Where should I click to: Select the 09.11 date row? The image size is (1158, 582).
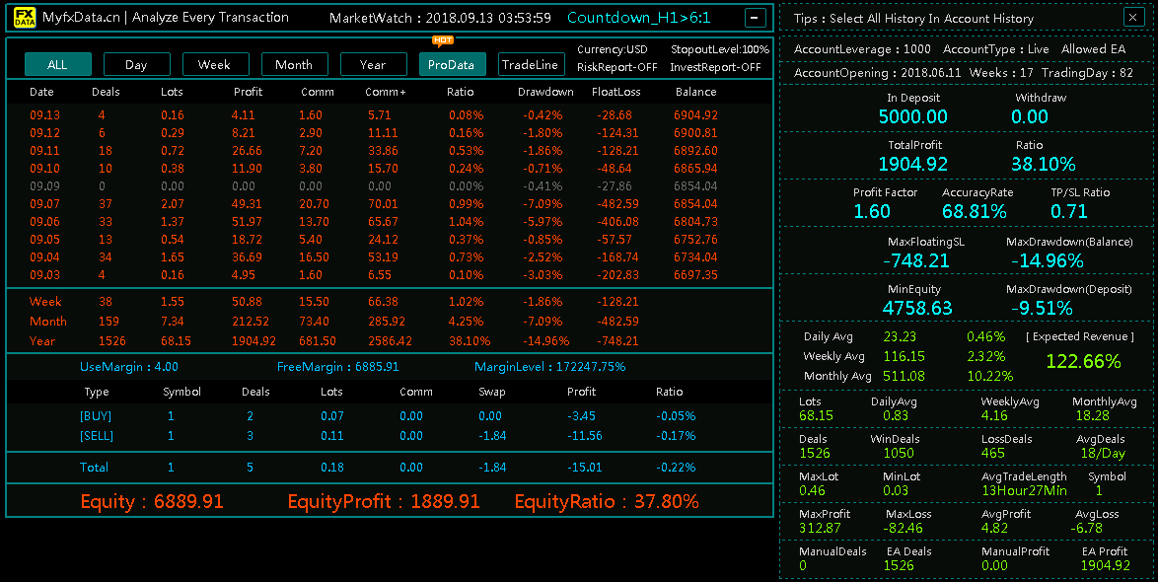pos(390,151)
